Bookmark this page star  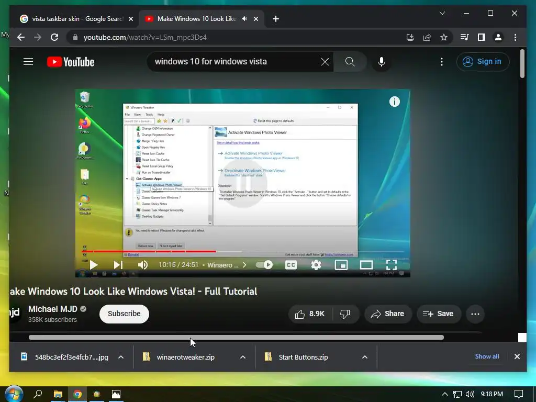pyautogui.click(x=444, y=37)
